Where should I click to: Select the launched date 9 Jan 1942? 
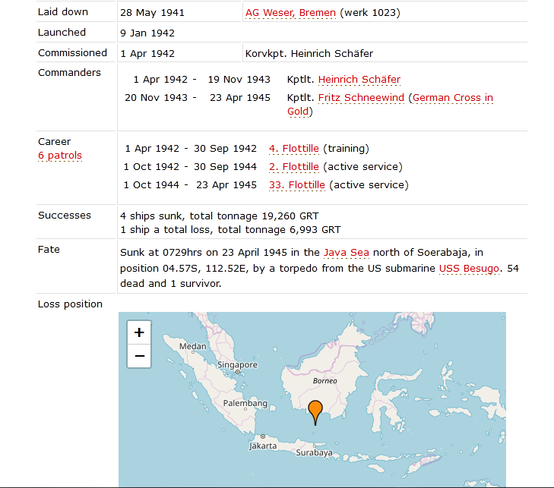[147, 33]
